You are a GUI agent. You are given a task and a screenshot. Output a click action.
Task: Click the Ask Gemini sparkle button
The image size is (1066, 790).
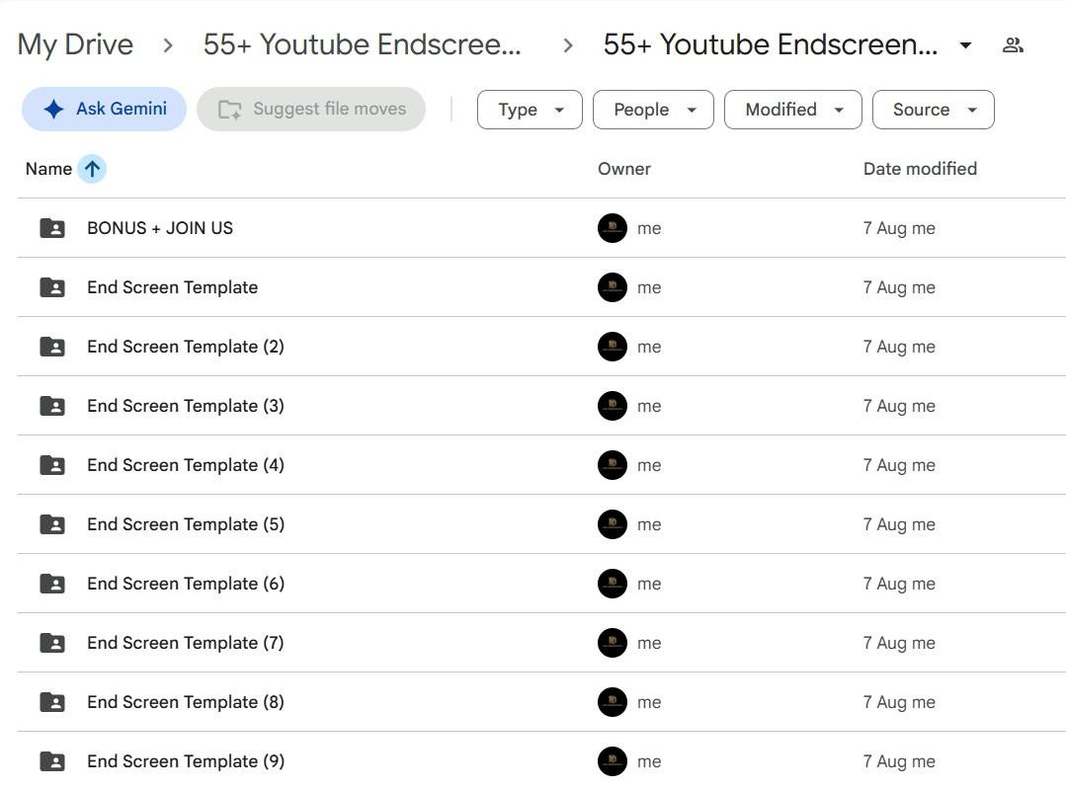104,109
